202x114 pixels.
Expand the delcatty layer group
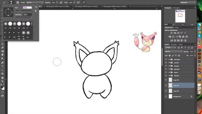[169, 76]
